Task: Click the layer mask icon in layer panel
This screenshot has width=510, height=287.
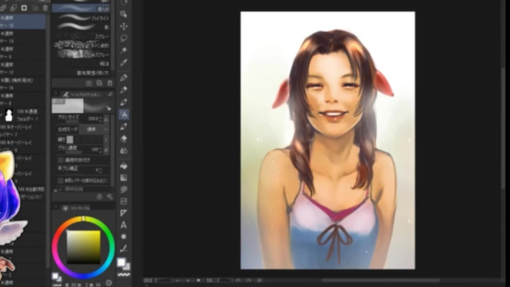Action: click(24, 8)
